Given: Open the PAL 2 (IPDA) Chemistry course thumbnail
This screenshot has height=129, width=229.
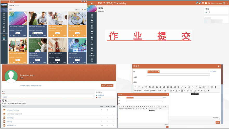Looking at the screenshot, I should pyautogui.click(x=18, y=18).
